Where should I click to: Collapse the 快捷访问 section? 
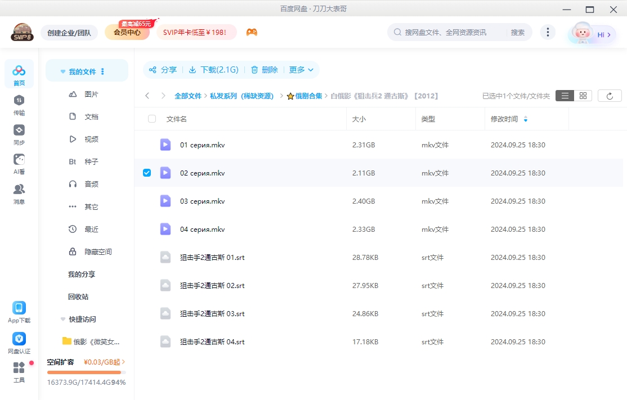[x=62, y=319]
